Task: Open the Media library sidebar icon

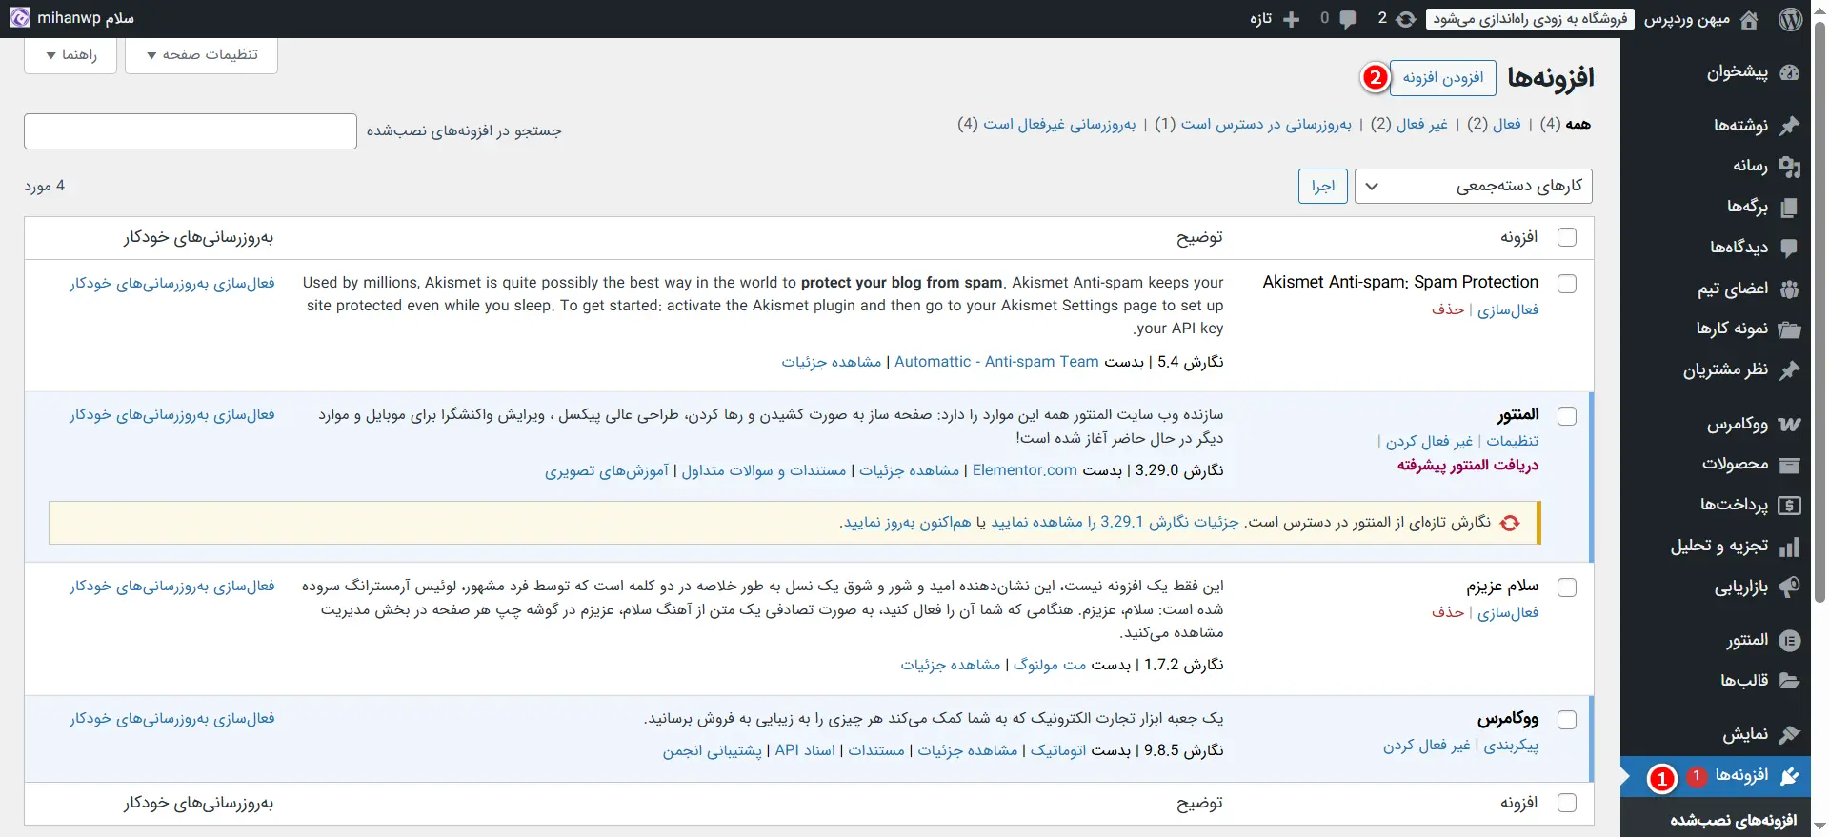Action: (x=1789, y=167)
